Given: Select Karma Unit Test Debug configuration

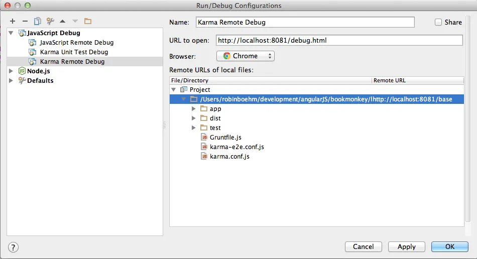Looking at the screenshot, I should coord(74,52).
